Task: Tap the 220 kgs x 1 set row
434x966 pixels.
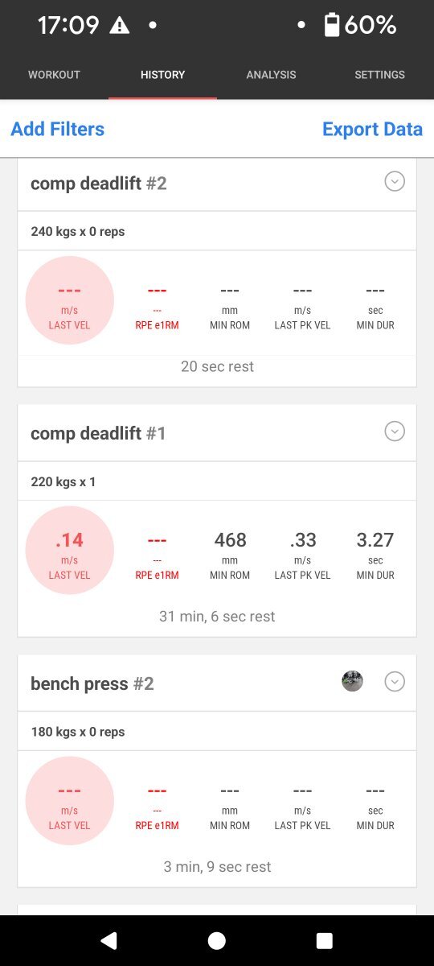Action: (x=217, y=481)
